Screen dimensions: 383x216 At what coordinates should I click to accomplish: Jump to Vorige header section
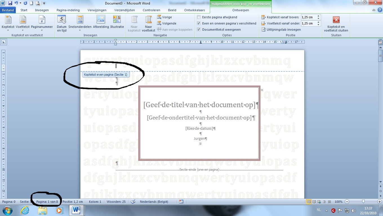(x=164, y=17)
